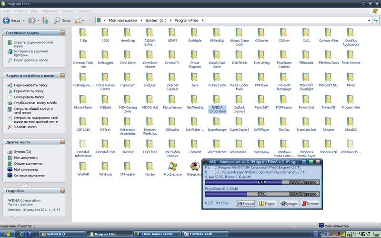Open the views mode dropdown in toolbar
Image resolution: width=381 pixels, height=238 pixels.
click(79, 20)
